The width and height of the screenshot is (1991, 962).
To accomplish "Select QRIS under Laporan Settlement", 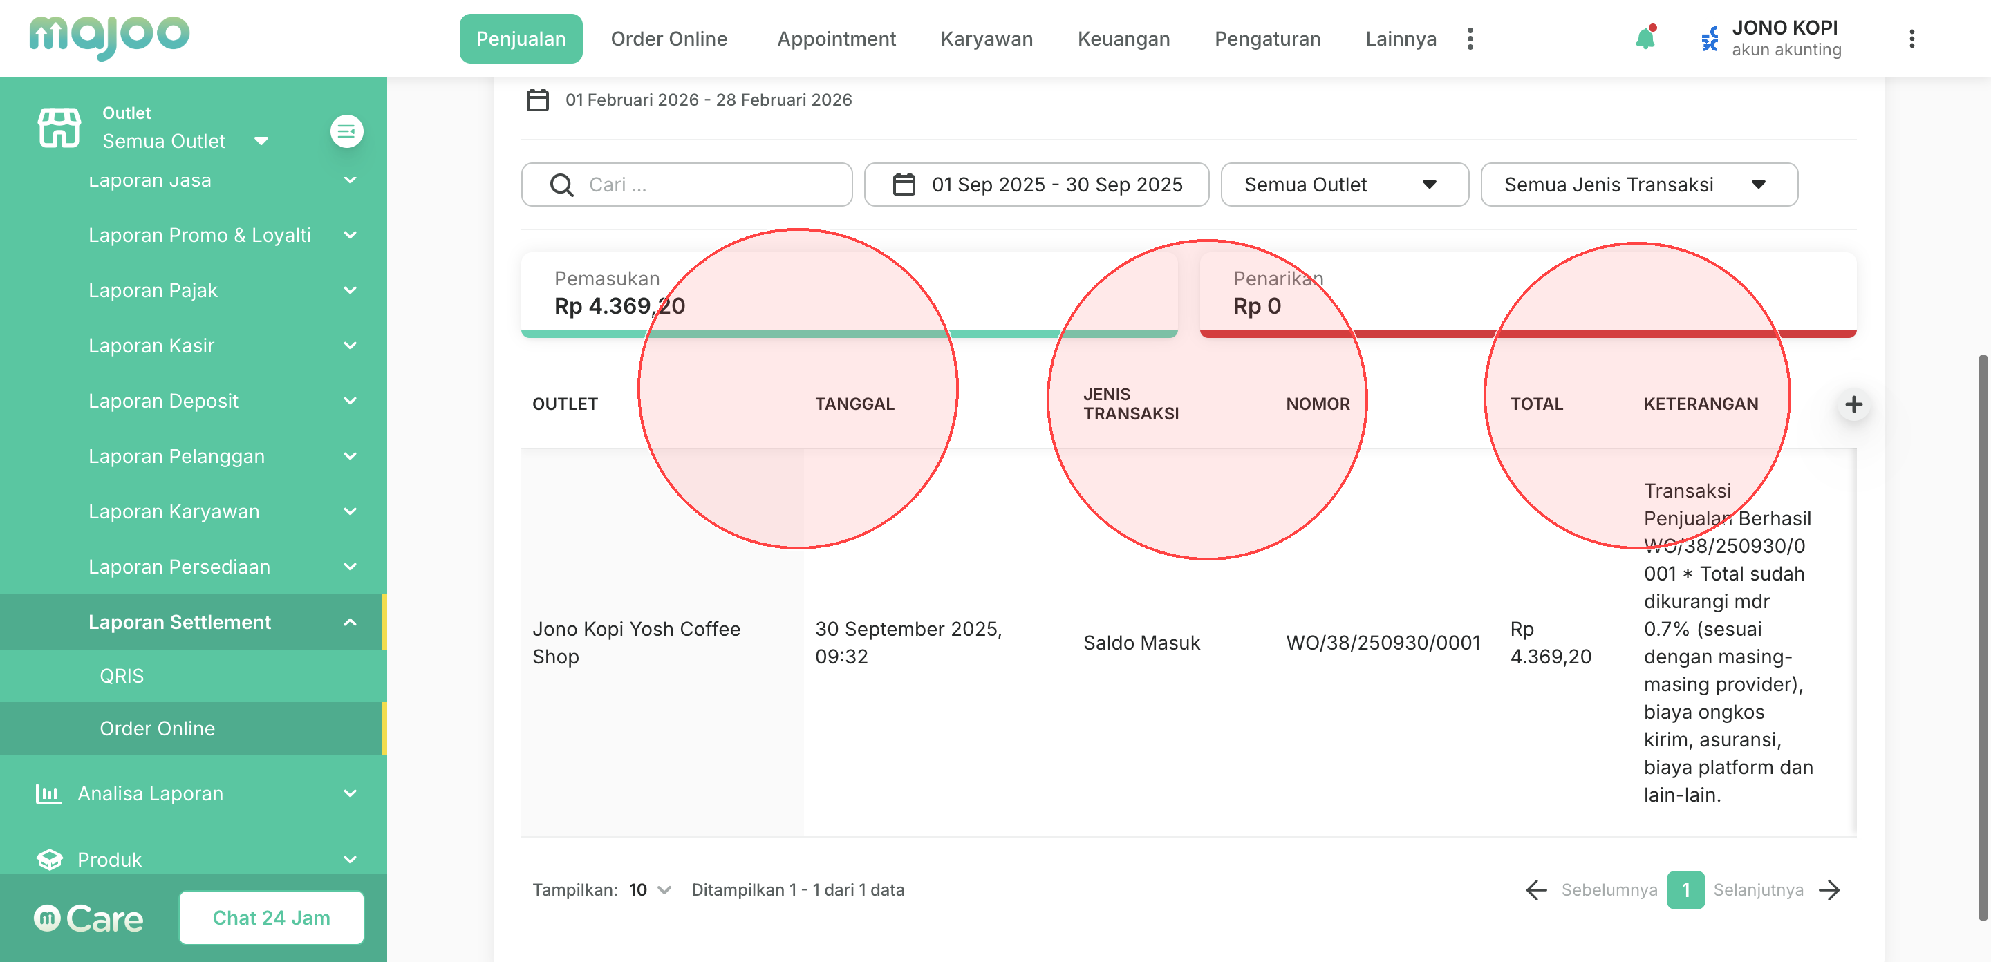I will 122,676.
